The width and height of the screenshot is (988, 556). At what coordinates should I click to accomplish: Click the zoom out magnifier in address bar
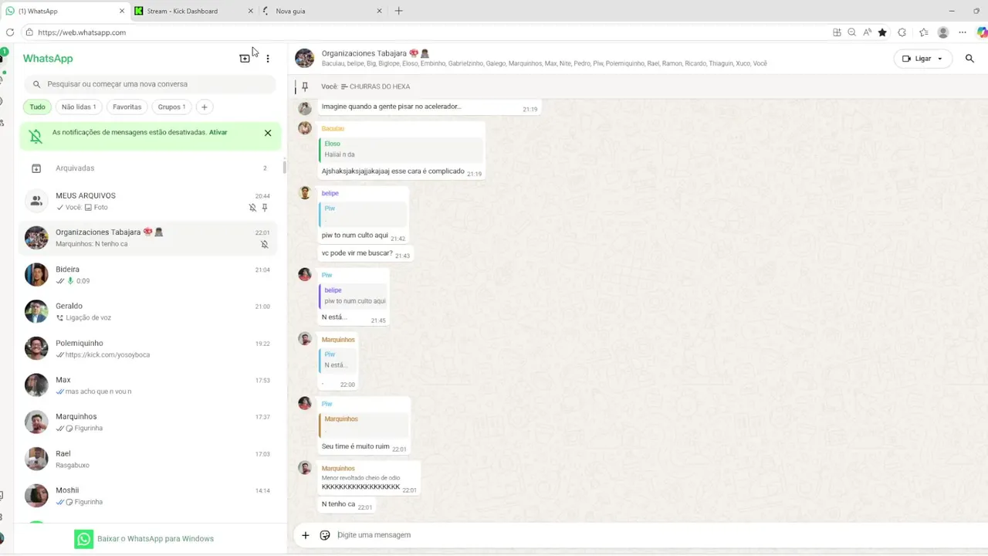[x=851, y=32]
